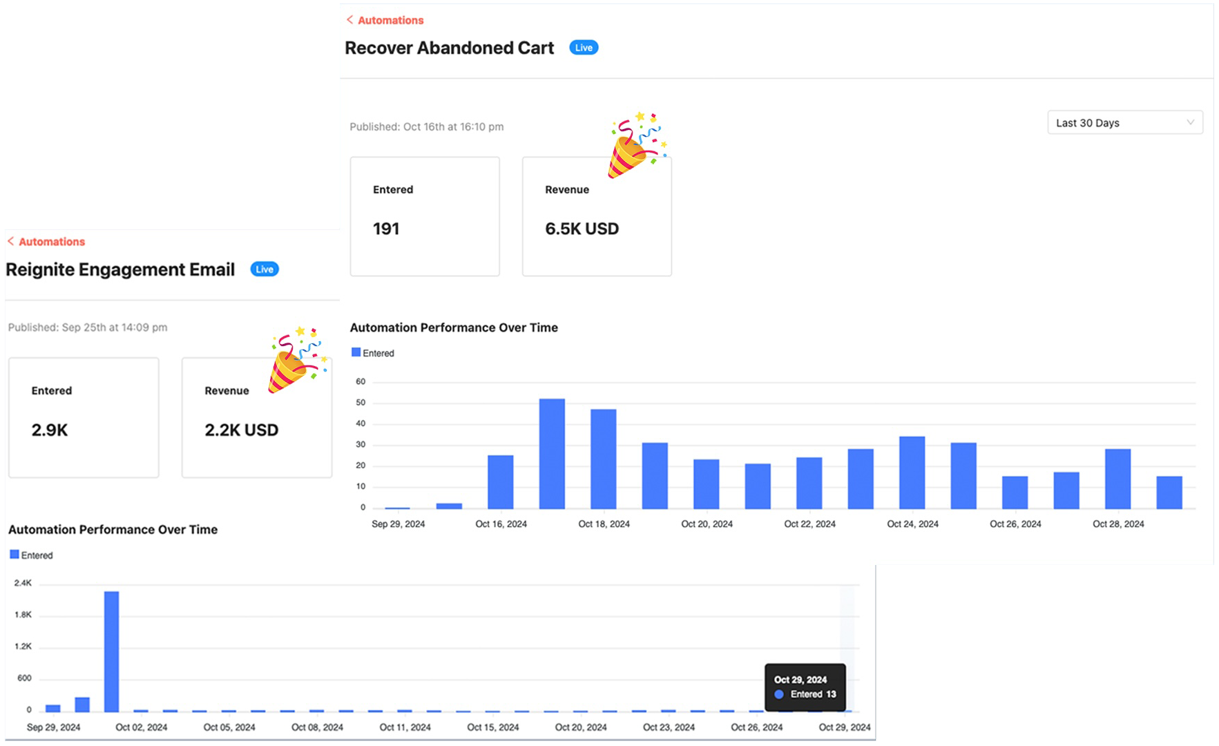Click the 'Oct 22, 2024' axis label
This screenshot has width=1219, height=746.
(x=809, y=524)
